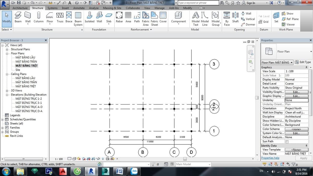Open the Structure ribbon tab
313x176 pixels.
(x=38, y=8)
